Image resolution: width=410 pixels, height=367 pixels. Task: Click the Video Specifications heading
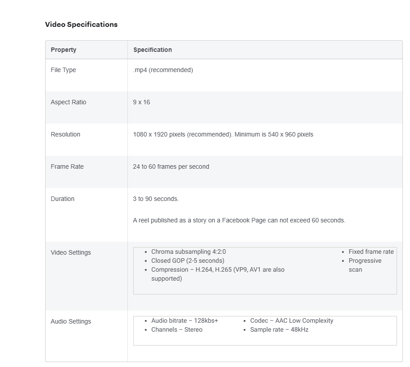[81, 25]
